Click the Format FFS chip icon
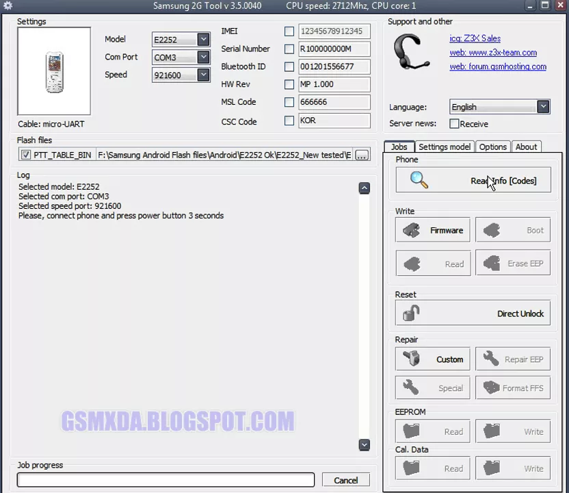The width and height of the screenshot is (569, 493). click(x=491, y=388)
